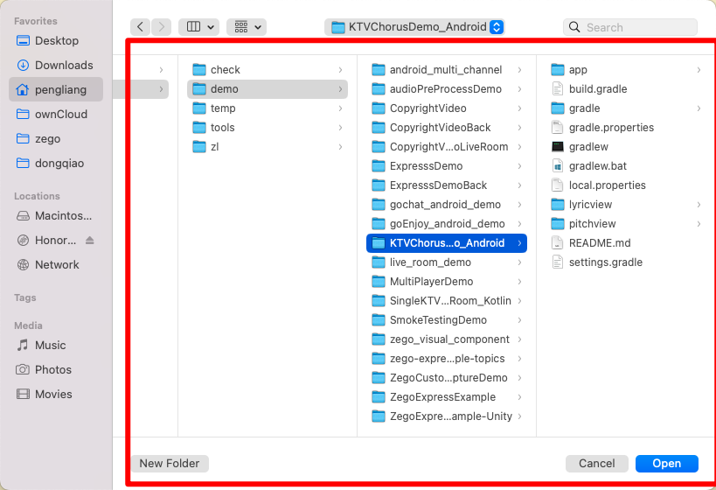
Task: Select the build.gradle file
Action: point(597,88)
